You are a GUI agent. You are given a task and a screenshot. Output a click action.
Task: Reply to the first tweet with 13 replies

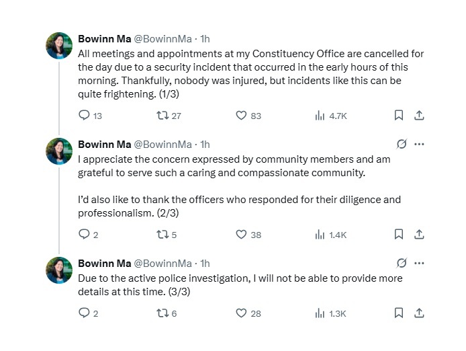[90, 115]
